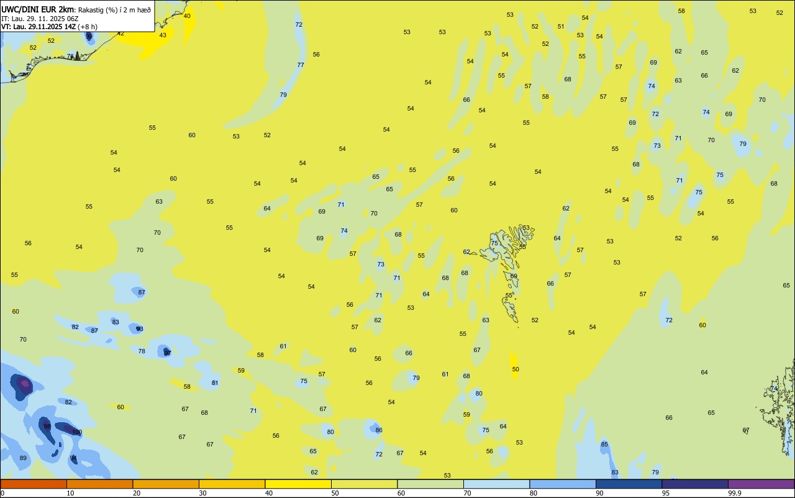
Task: Click the map value 78
Action: (x=142, y=351)
